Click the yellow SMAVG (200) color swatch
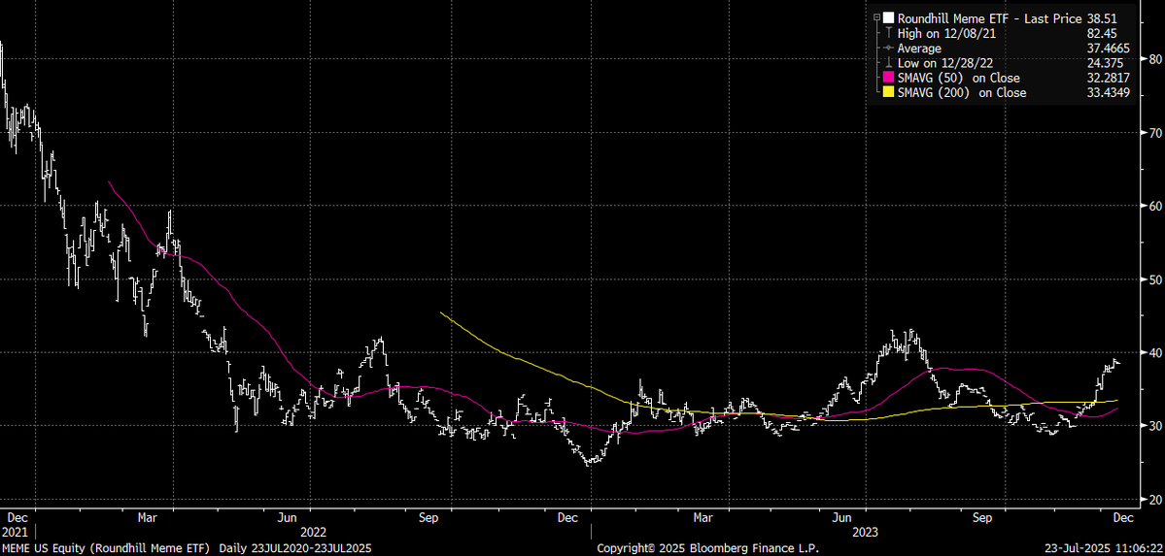 [x=889, y=92]
